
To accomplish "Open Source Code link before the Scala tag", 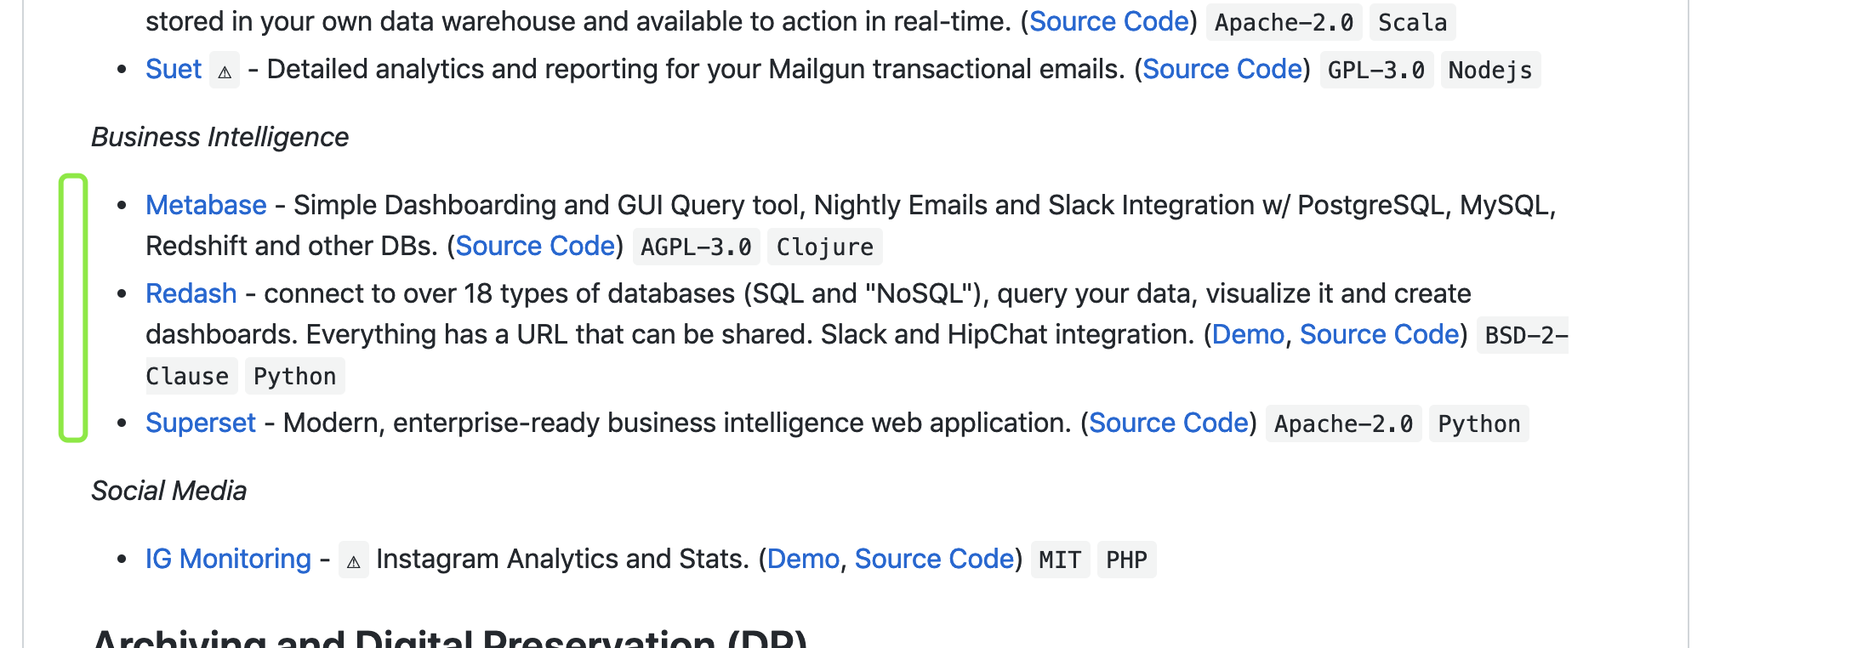I will tap(1108, 21).
